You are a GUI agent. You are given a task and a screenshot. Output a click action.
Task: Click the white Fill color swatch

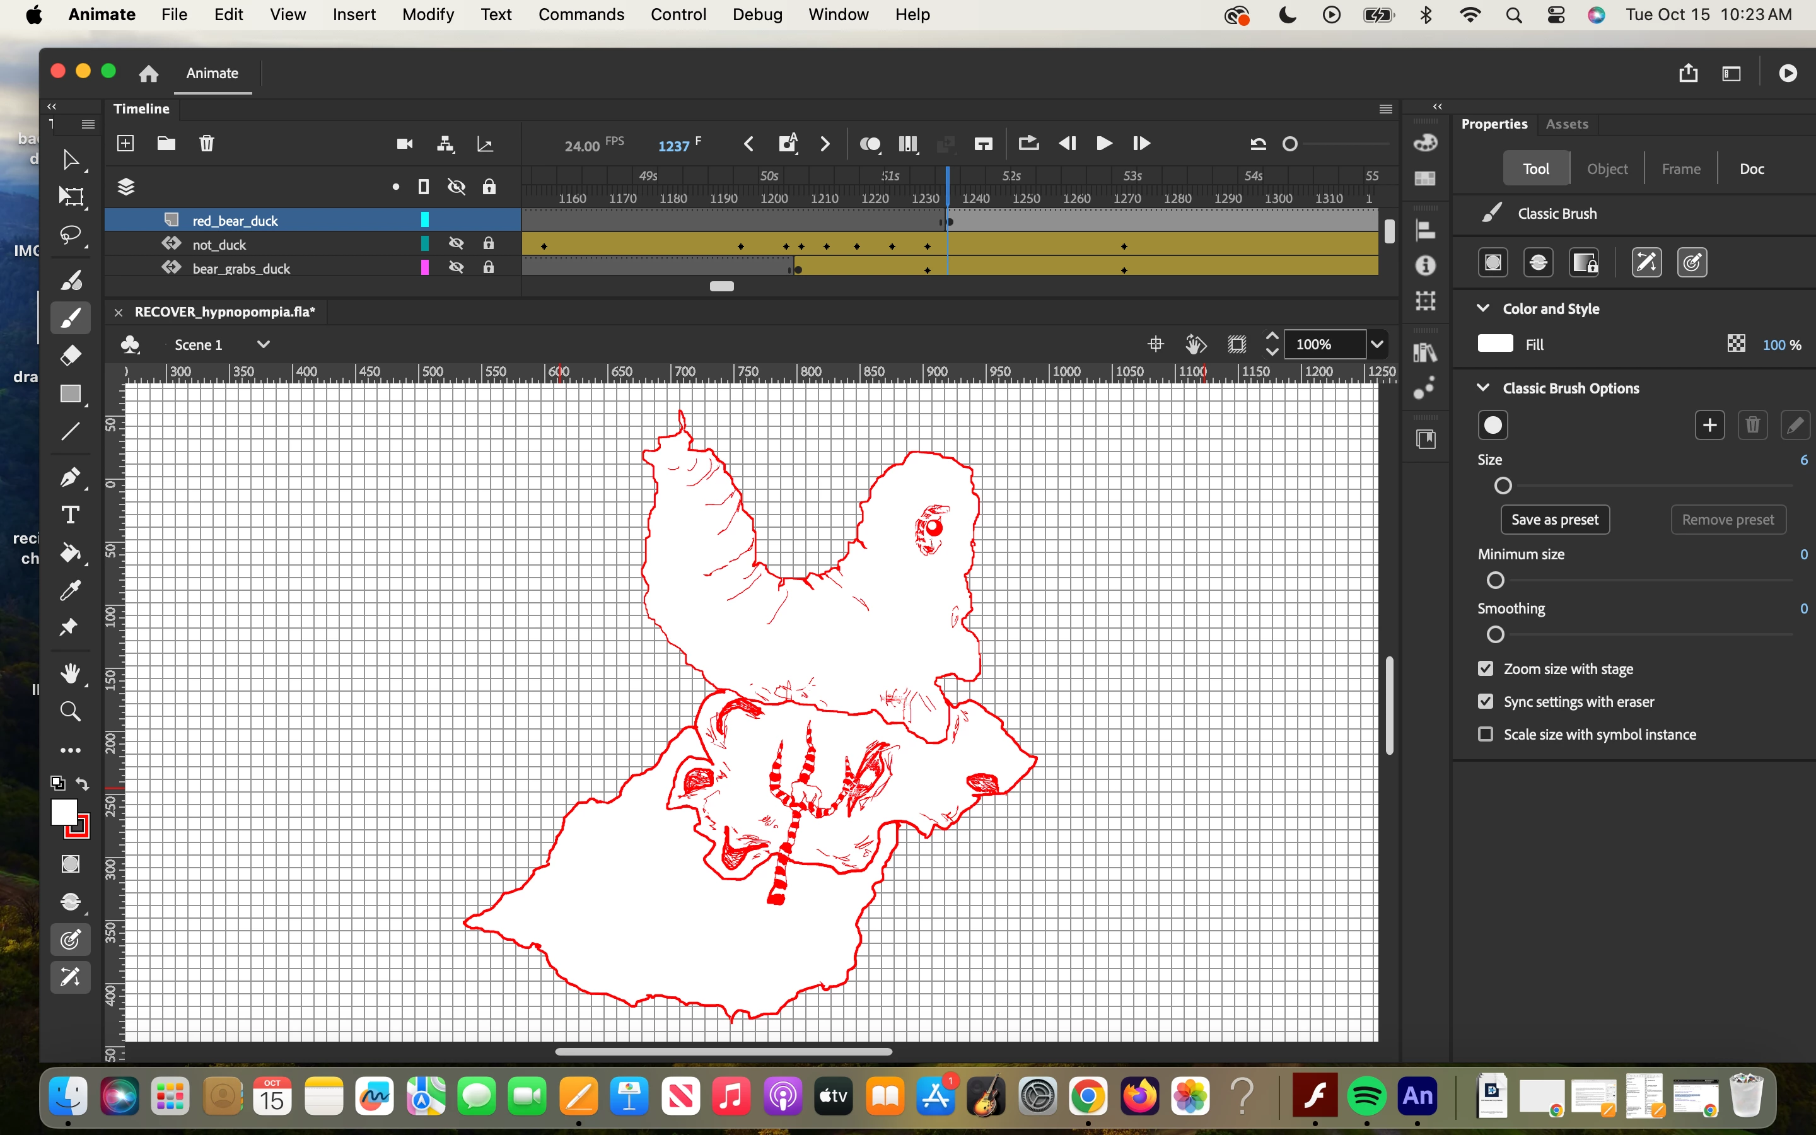click(x=1495, y=344)
